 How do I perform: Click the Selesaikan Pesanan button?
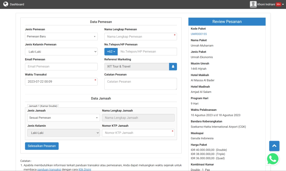(x=42, y=146)
